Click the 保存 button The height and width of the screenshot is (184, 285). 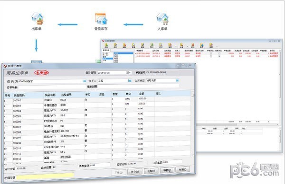click(x=135, y=172)
